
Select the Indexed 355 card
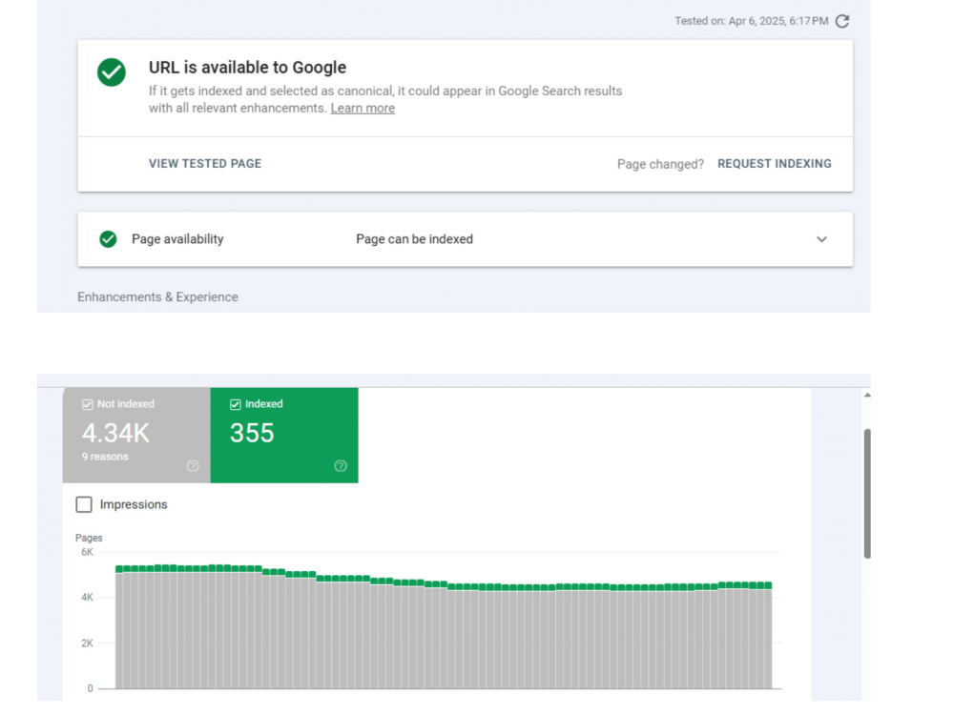[284, 436]
